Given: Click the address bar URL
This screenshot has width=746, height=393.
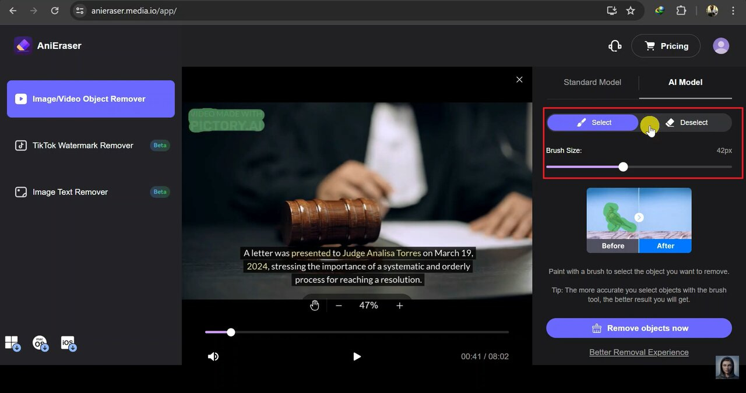Looking at the screenshot, I should tap(134, 11).
